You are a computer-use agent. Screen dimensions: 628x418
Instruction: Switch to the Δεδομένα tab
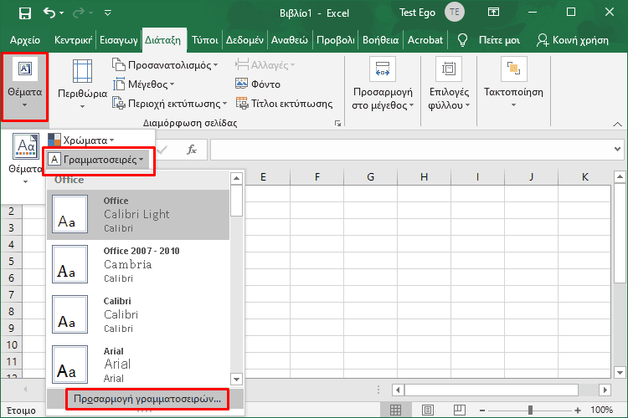click(x=245, y=40)
